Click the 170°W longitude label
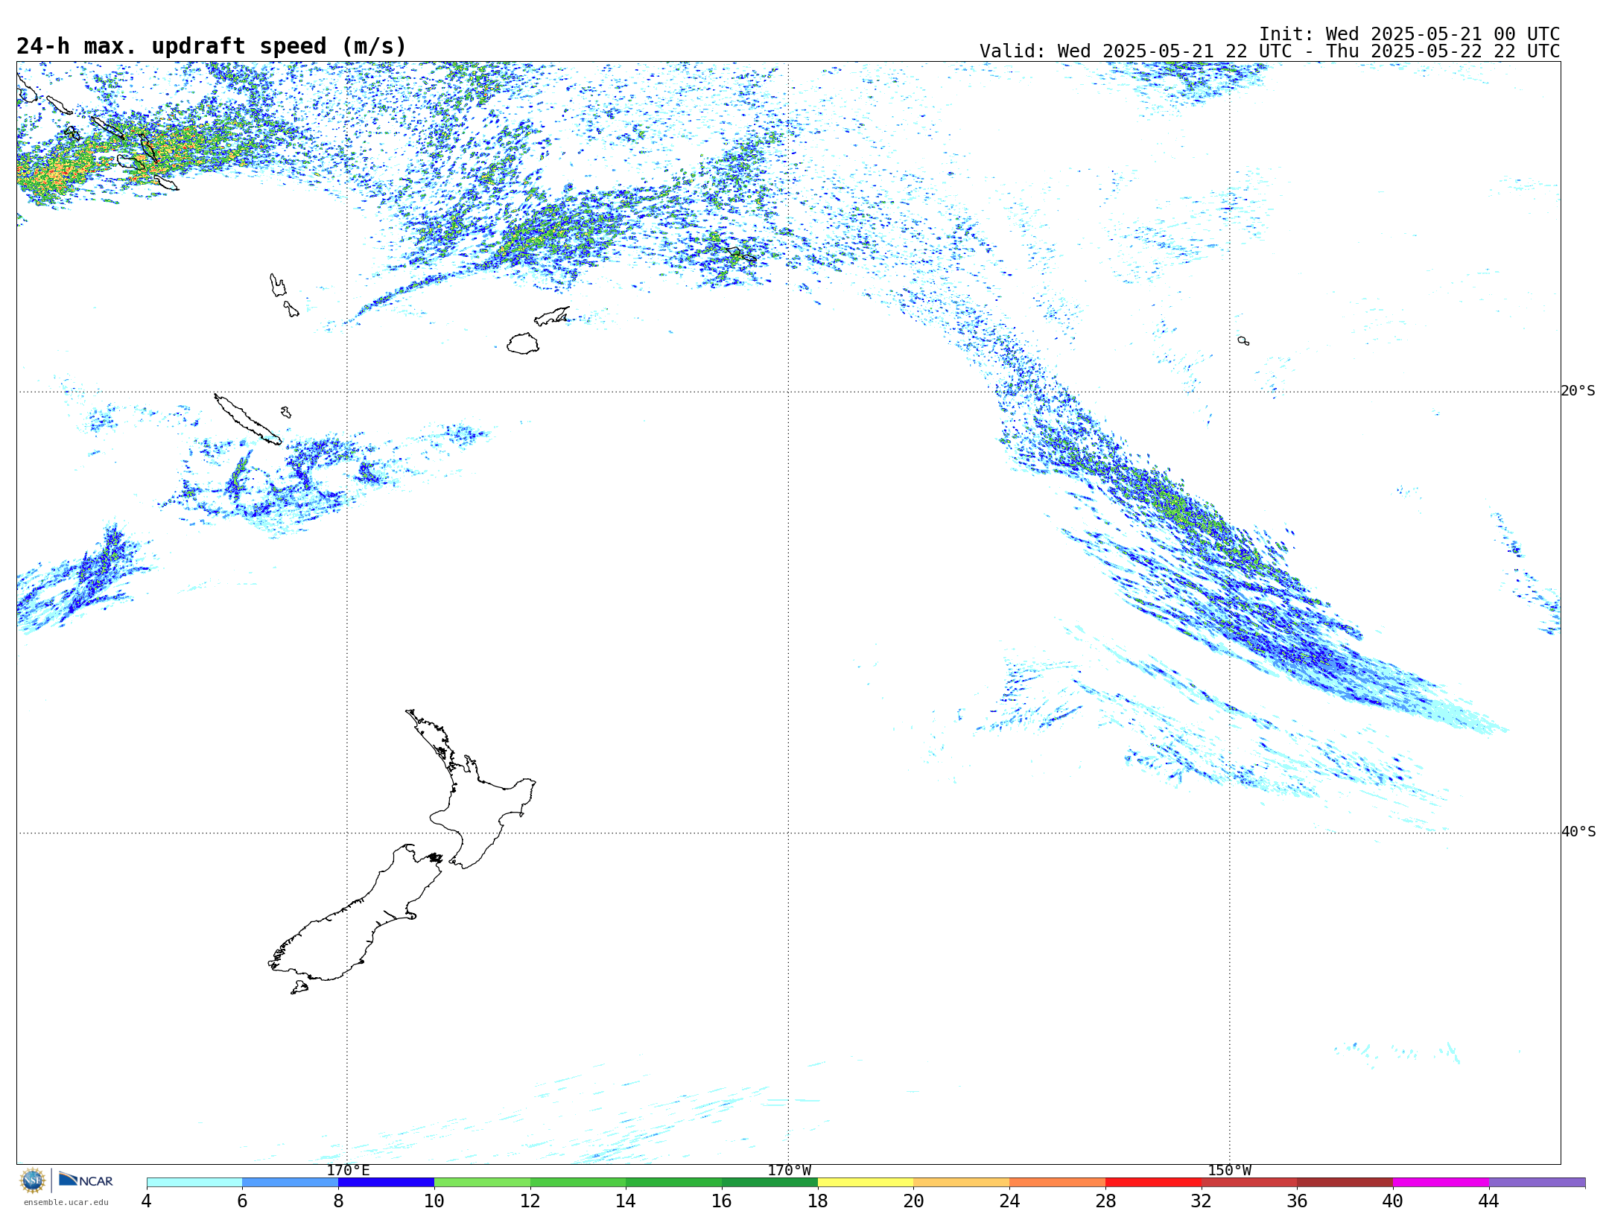 [789, 1170]
